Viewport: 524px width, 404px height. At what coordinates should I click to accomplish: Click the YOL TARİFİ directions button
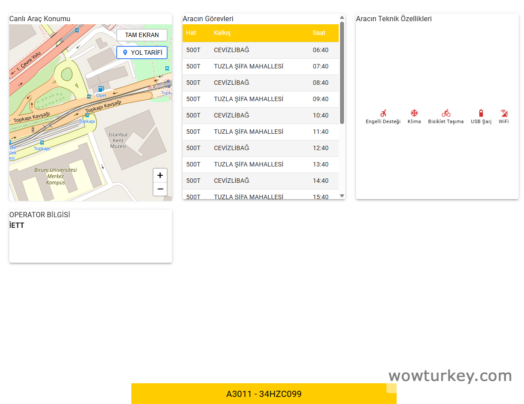[142, 52]
